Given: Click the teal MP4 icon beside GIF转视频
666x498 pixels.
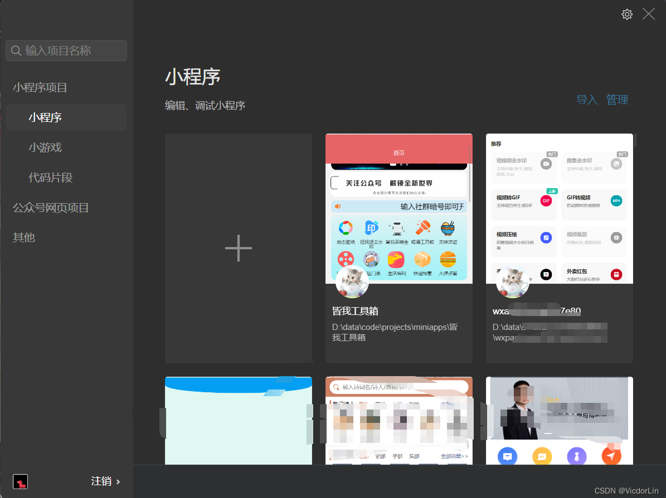Looking at the screenshot, I should (x=616, y=201).
